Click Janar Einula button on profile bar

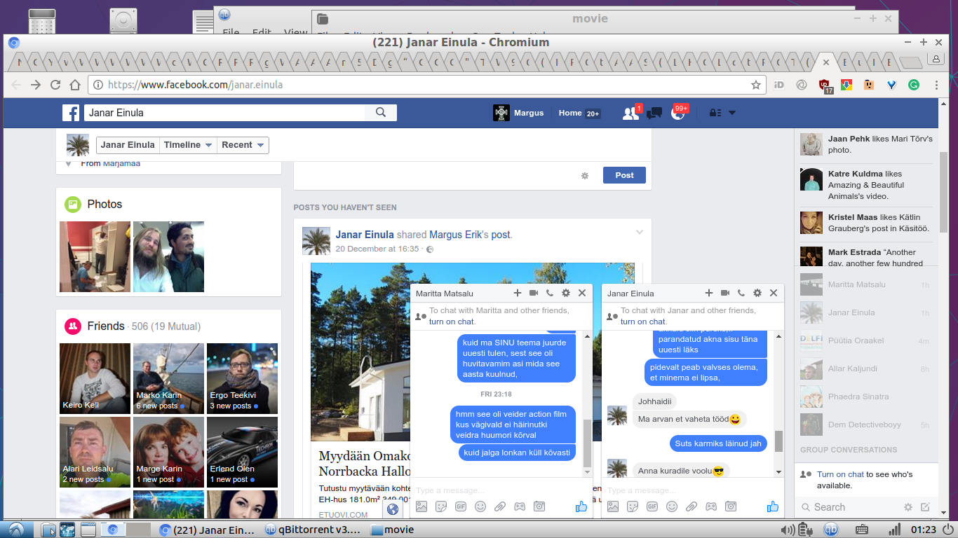(128, 145)
